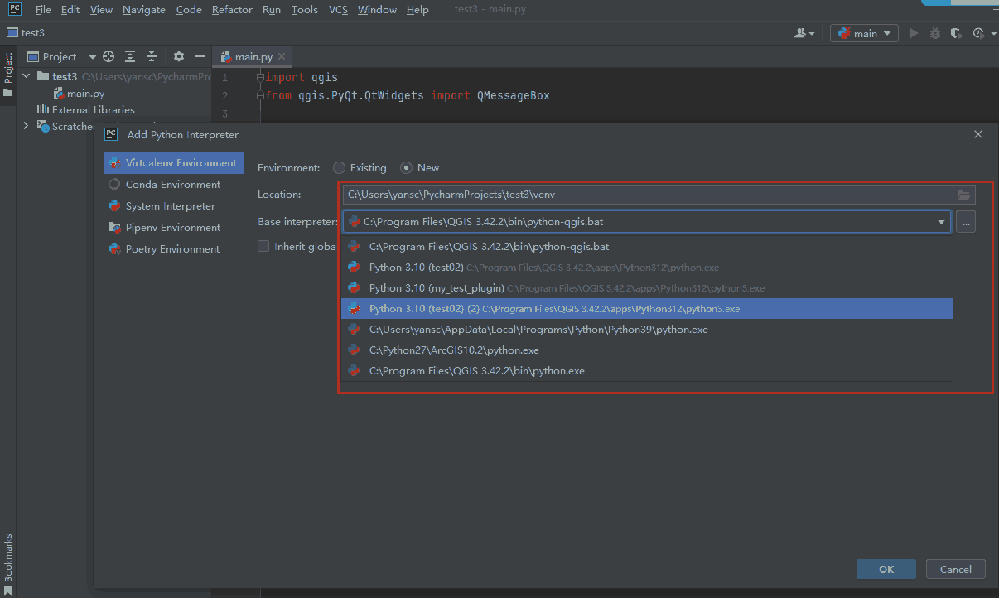999x598 pixels.
Task: Open the VCS menu
Action: (338, 10)
